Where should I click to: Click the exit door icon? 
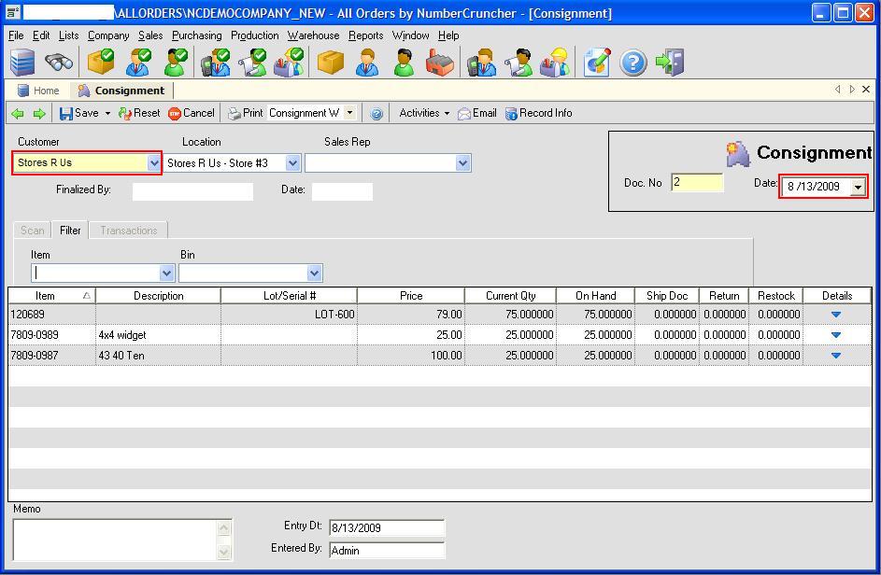click(x=670, y=62)
